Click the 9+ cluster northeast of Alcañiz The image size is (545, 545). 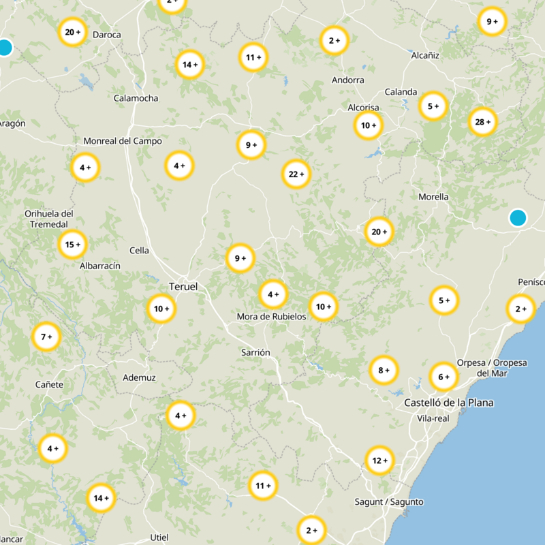pos(492,22)
